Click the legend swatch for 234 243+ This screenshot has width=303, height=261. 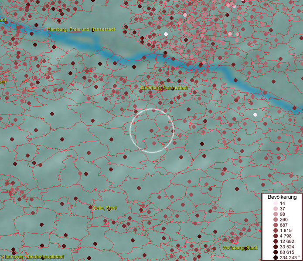click(276, 258)
